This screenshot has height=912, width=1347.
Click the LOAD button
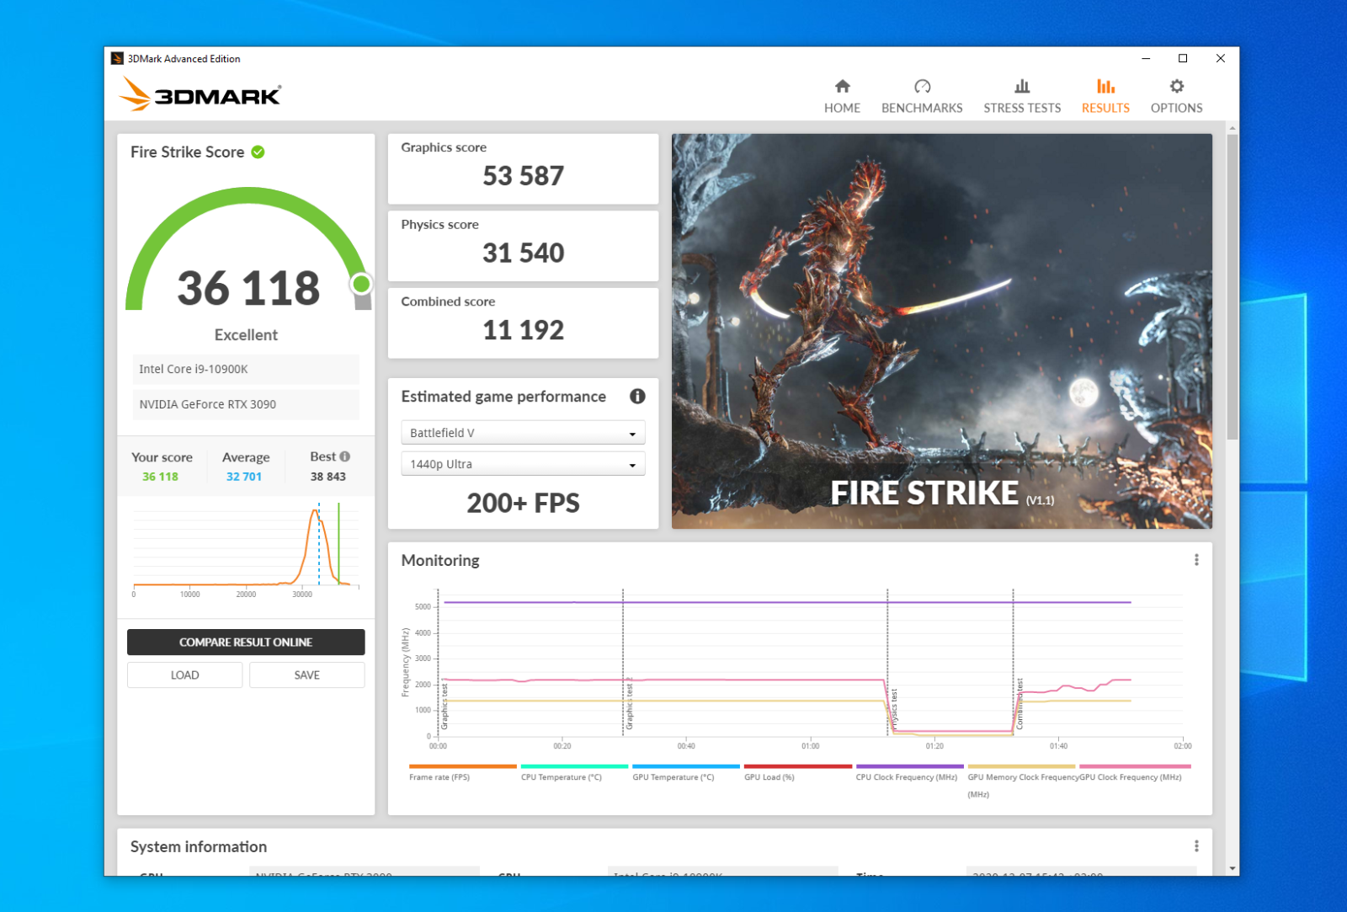(184, 675)
